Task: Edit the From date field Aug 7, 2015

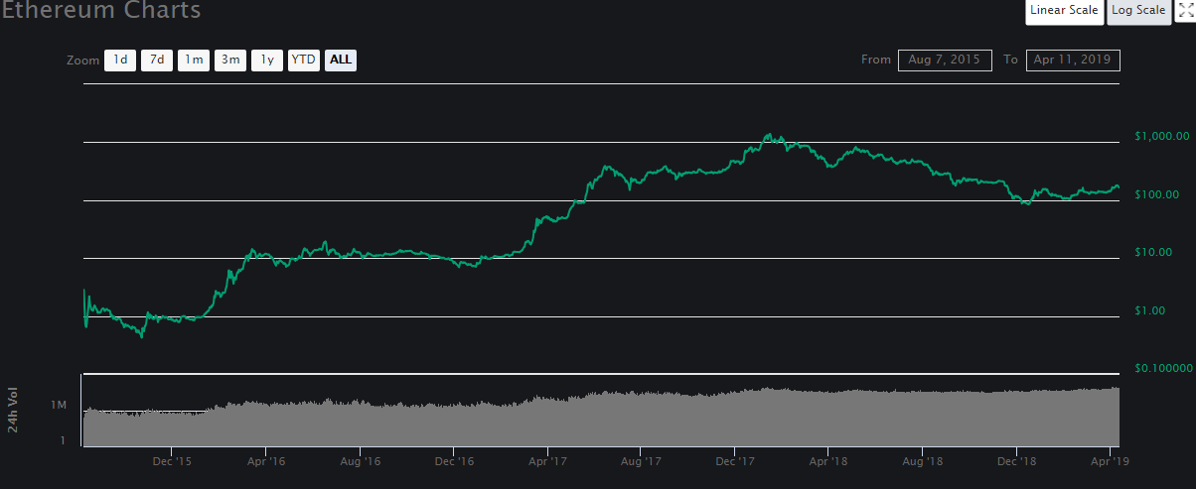Action: [x=945, y=60]
